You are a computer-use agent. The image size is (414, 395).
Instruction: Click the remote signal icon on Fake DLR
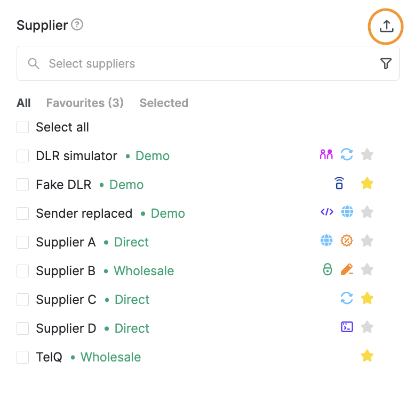(339, 183)
